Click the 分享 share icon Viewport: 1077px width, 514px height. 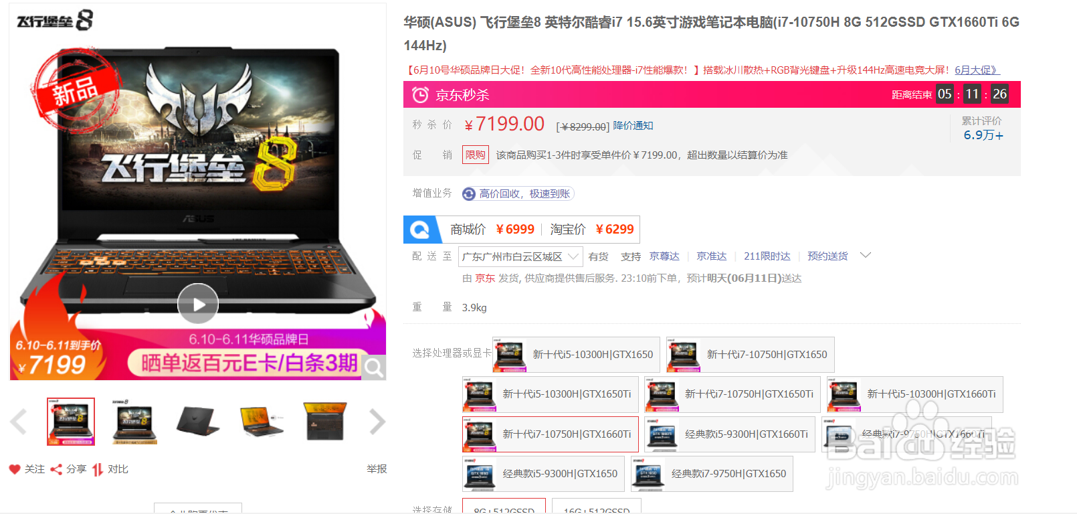[x=56, y=469]
